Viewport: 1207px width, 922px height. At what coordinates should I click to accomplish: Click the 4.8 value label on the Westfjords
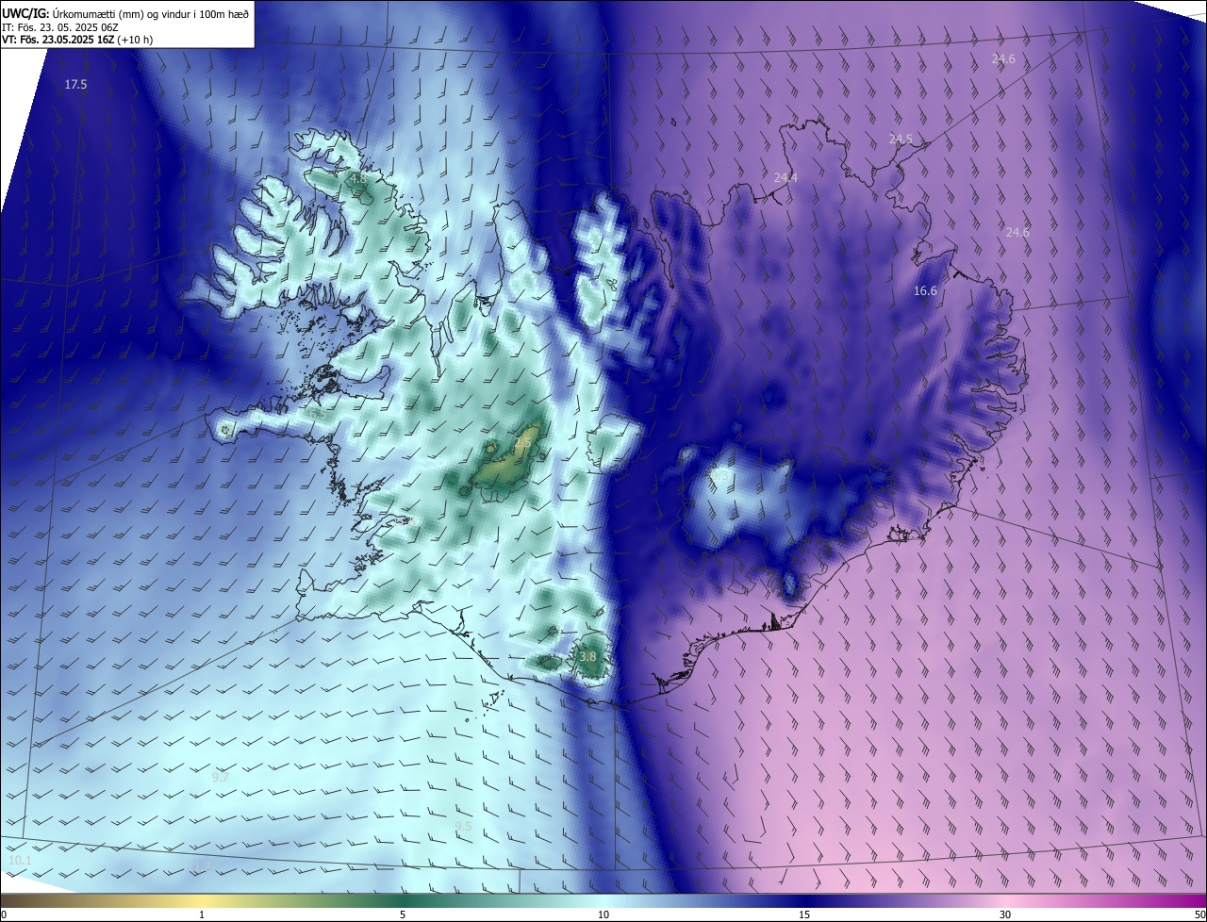tap(357, 177)
